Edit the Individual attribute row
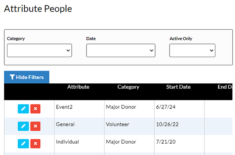This screenshot has height=155, width=235. tap(23, 144)
